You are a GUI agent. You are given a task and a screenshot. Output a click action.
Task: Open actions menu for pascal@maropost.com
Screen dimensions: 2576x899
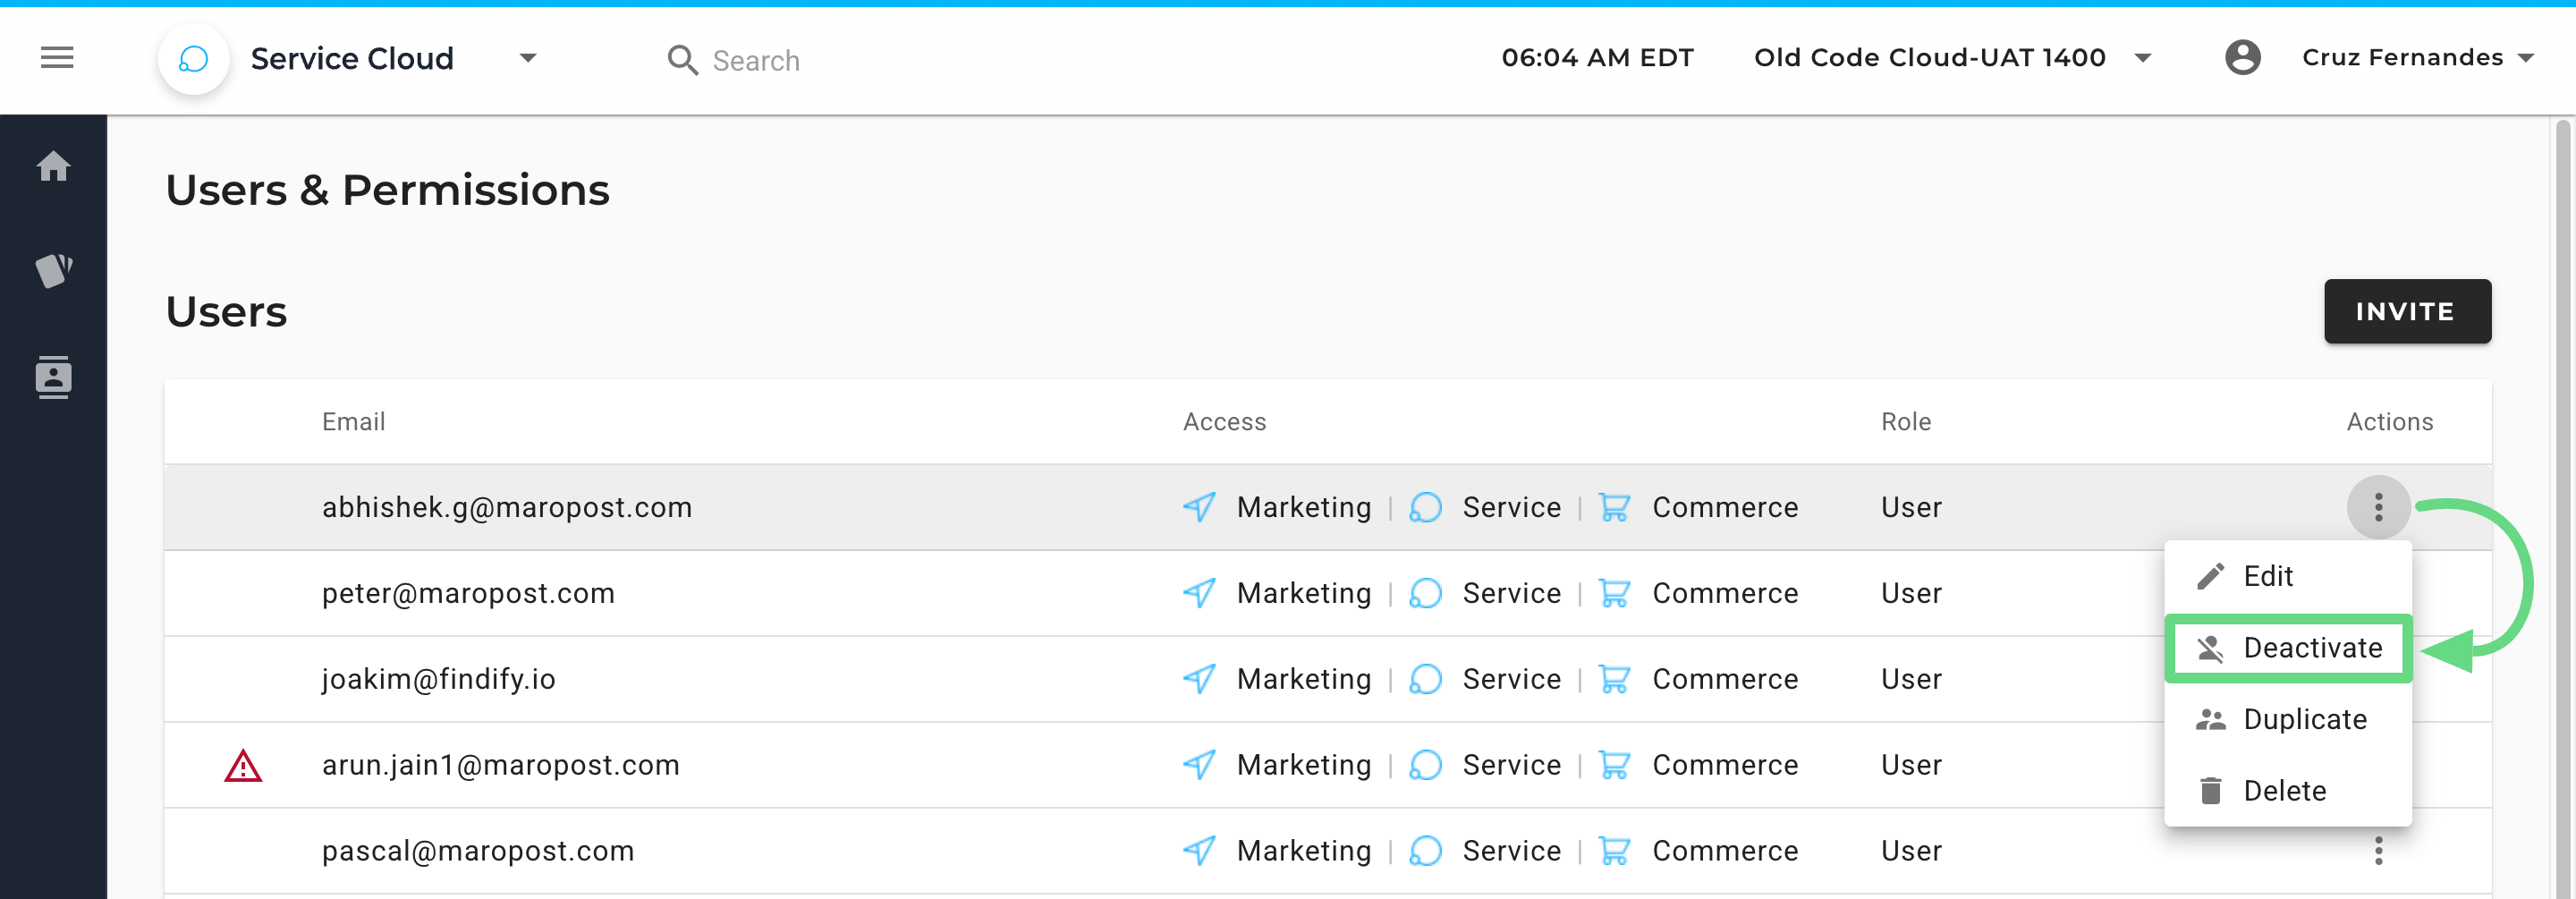pyautogui.click(x=2378, y=851)
